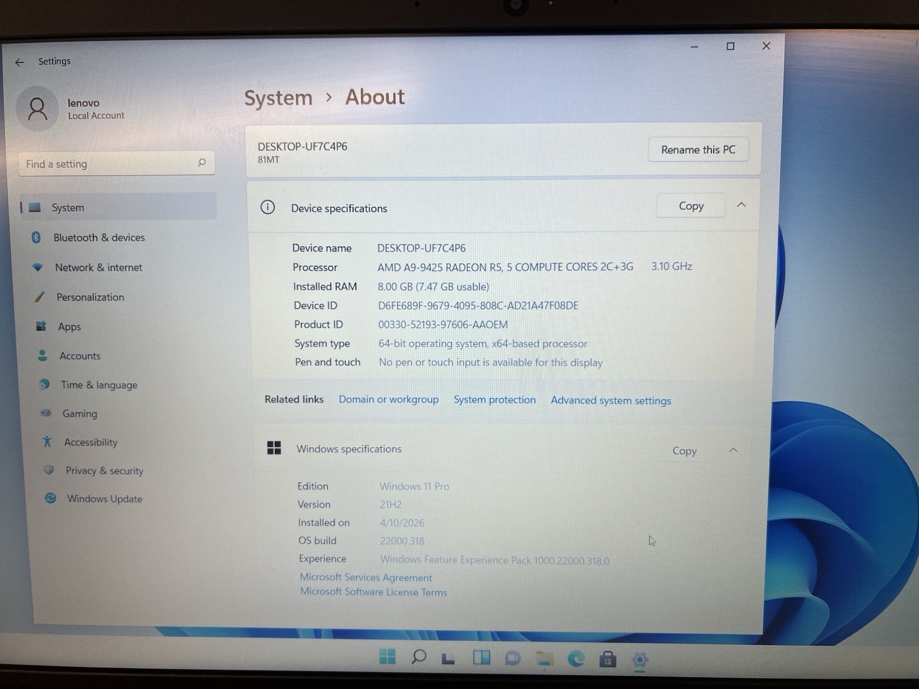
Task: Open the Microsoft Services Agreement link
Action: [366, 577]
